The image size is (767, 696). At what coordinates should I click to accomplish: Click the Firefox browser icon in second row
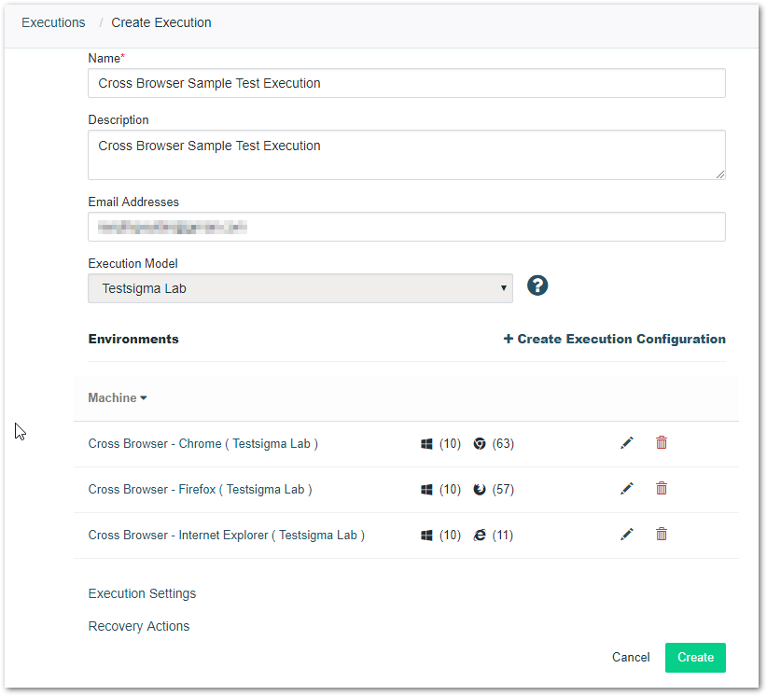480,490
